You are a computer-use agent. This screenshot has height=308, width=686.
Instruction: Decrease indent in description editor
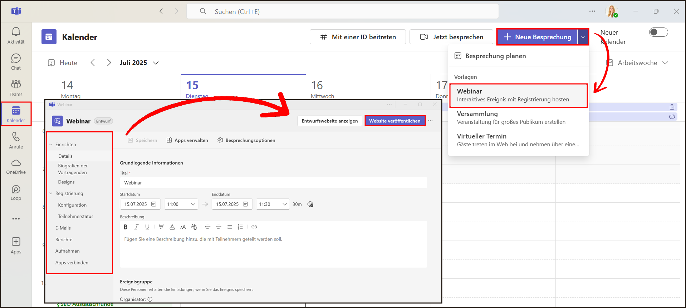click(207, 227)
